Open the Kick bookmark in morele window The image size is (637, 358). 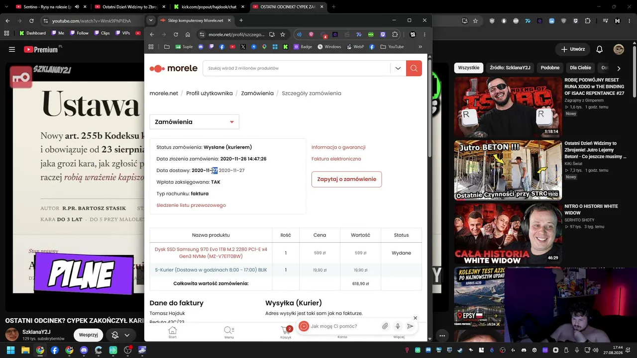[x=286, y=47]
